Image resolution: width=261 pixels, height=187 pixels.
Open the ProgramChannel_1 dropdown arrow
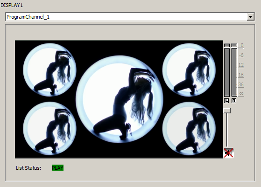pyautogui.click(x=250, y=17)
